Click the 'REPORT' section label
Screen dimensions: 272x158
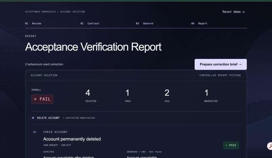click(31, 36)
